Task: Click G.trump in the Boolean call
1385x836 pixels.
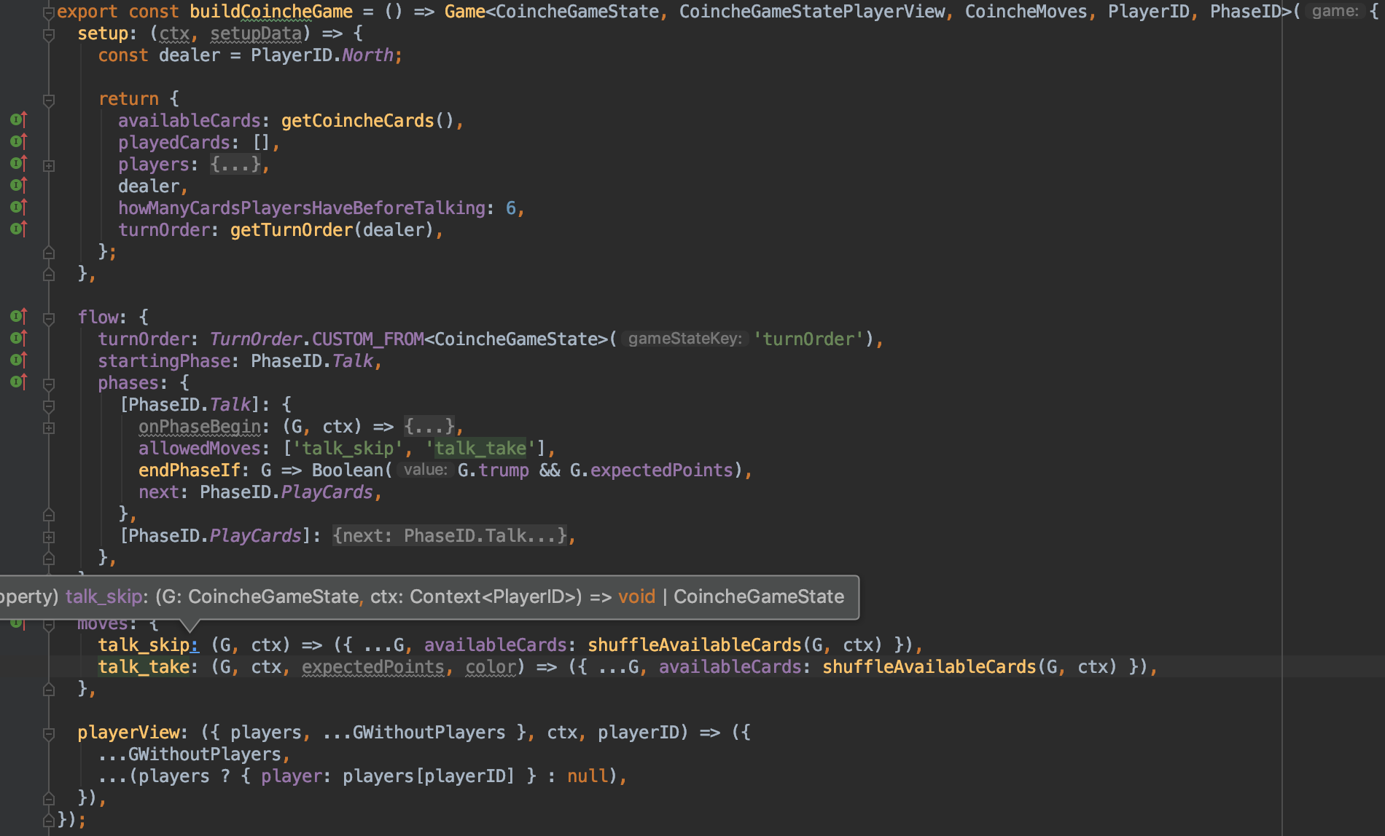Action: click(493, 470)
